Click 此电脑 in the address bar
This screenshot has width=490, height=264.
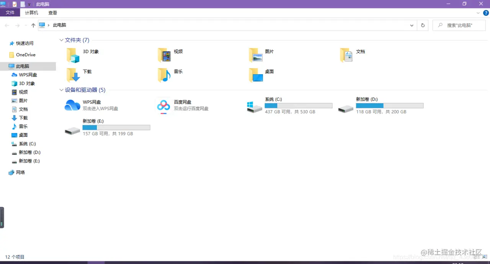[x=59, y=25]
